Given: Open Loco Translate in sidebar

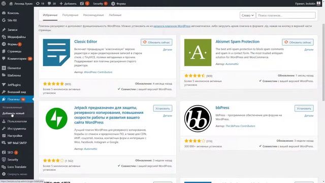Looking at the screenshot, I should [17, 167].
